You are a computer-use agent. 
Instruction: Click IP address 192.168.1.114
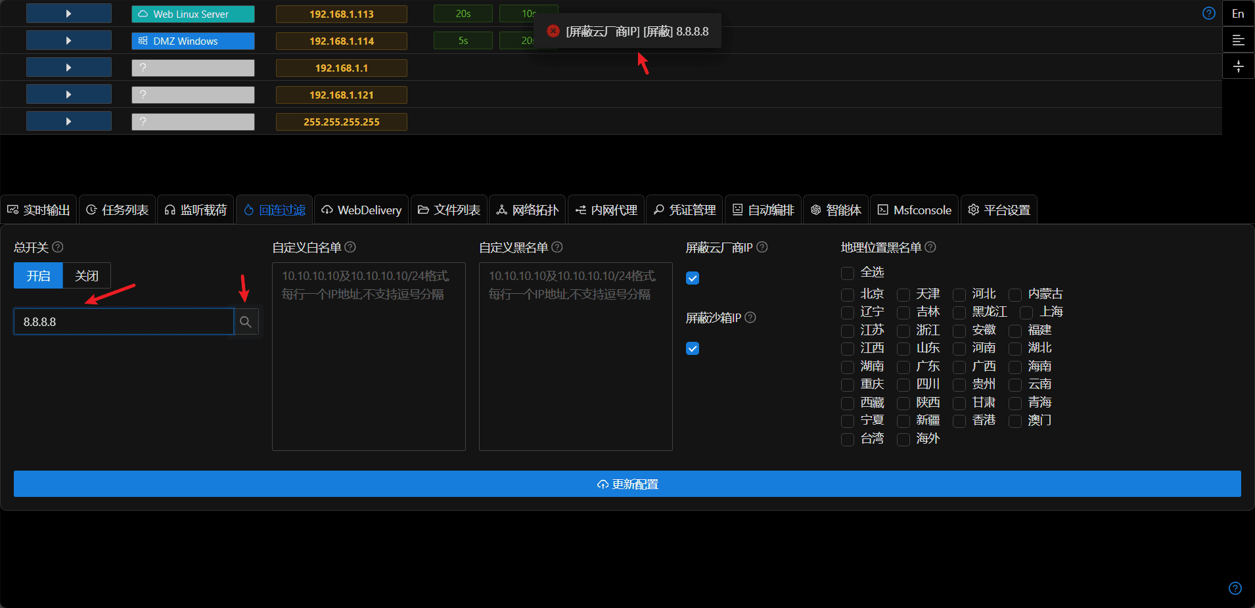[x=342, y=41]
